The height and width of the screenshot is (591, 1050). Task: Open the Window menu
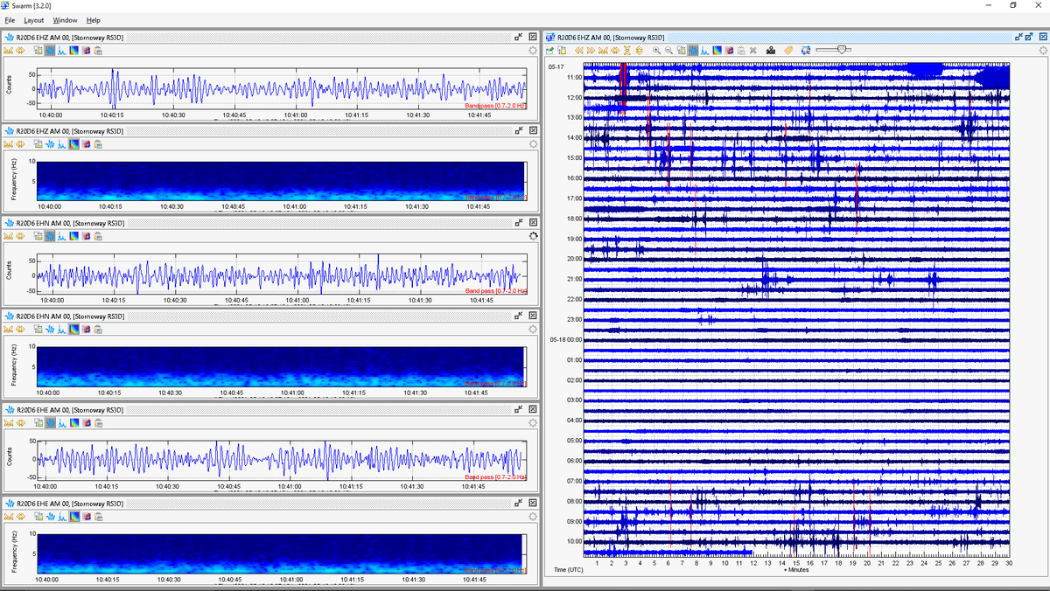[x=65, y=19]
